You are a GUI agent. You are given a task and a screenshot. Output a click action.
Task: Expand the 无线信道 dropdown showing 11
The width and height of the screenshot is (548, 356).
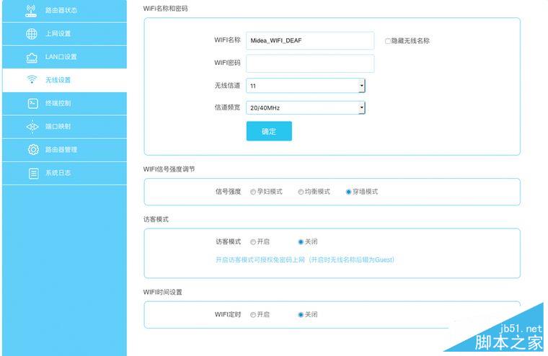point(306,86)
